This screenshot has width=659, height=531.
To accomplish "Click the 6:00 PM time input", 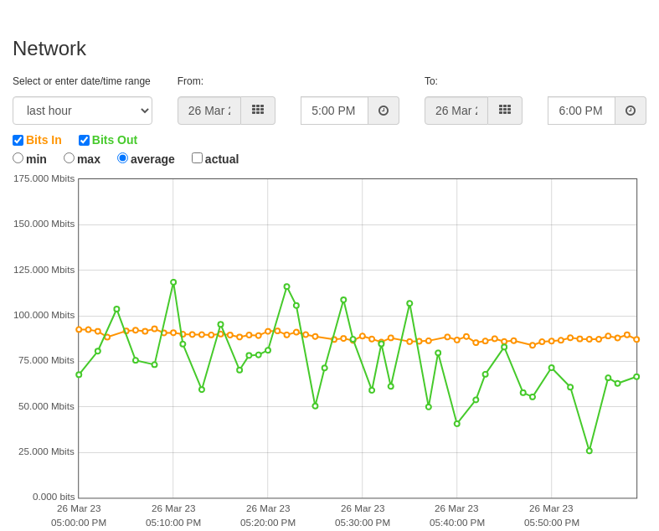I will point(582,111).
